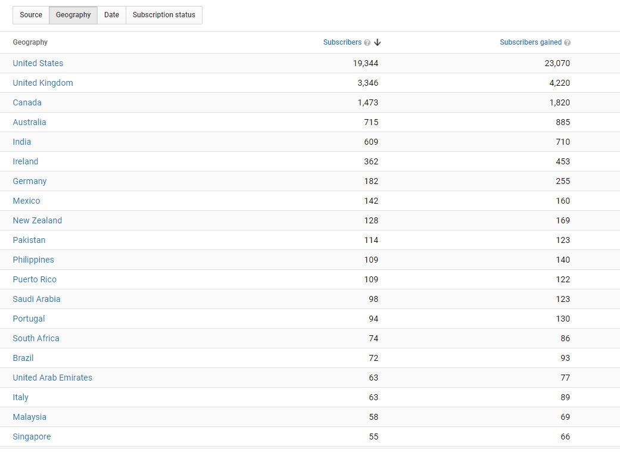The image size is (620, 452).
Task: Click the descending sort arrow for Subscribers
Action: point(377,42)
